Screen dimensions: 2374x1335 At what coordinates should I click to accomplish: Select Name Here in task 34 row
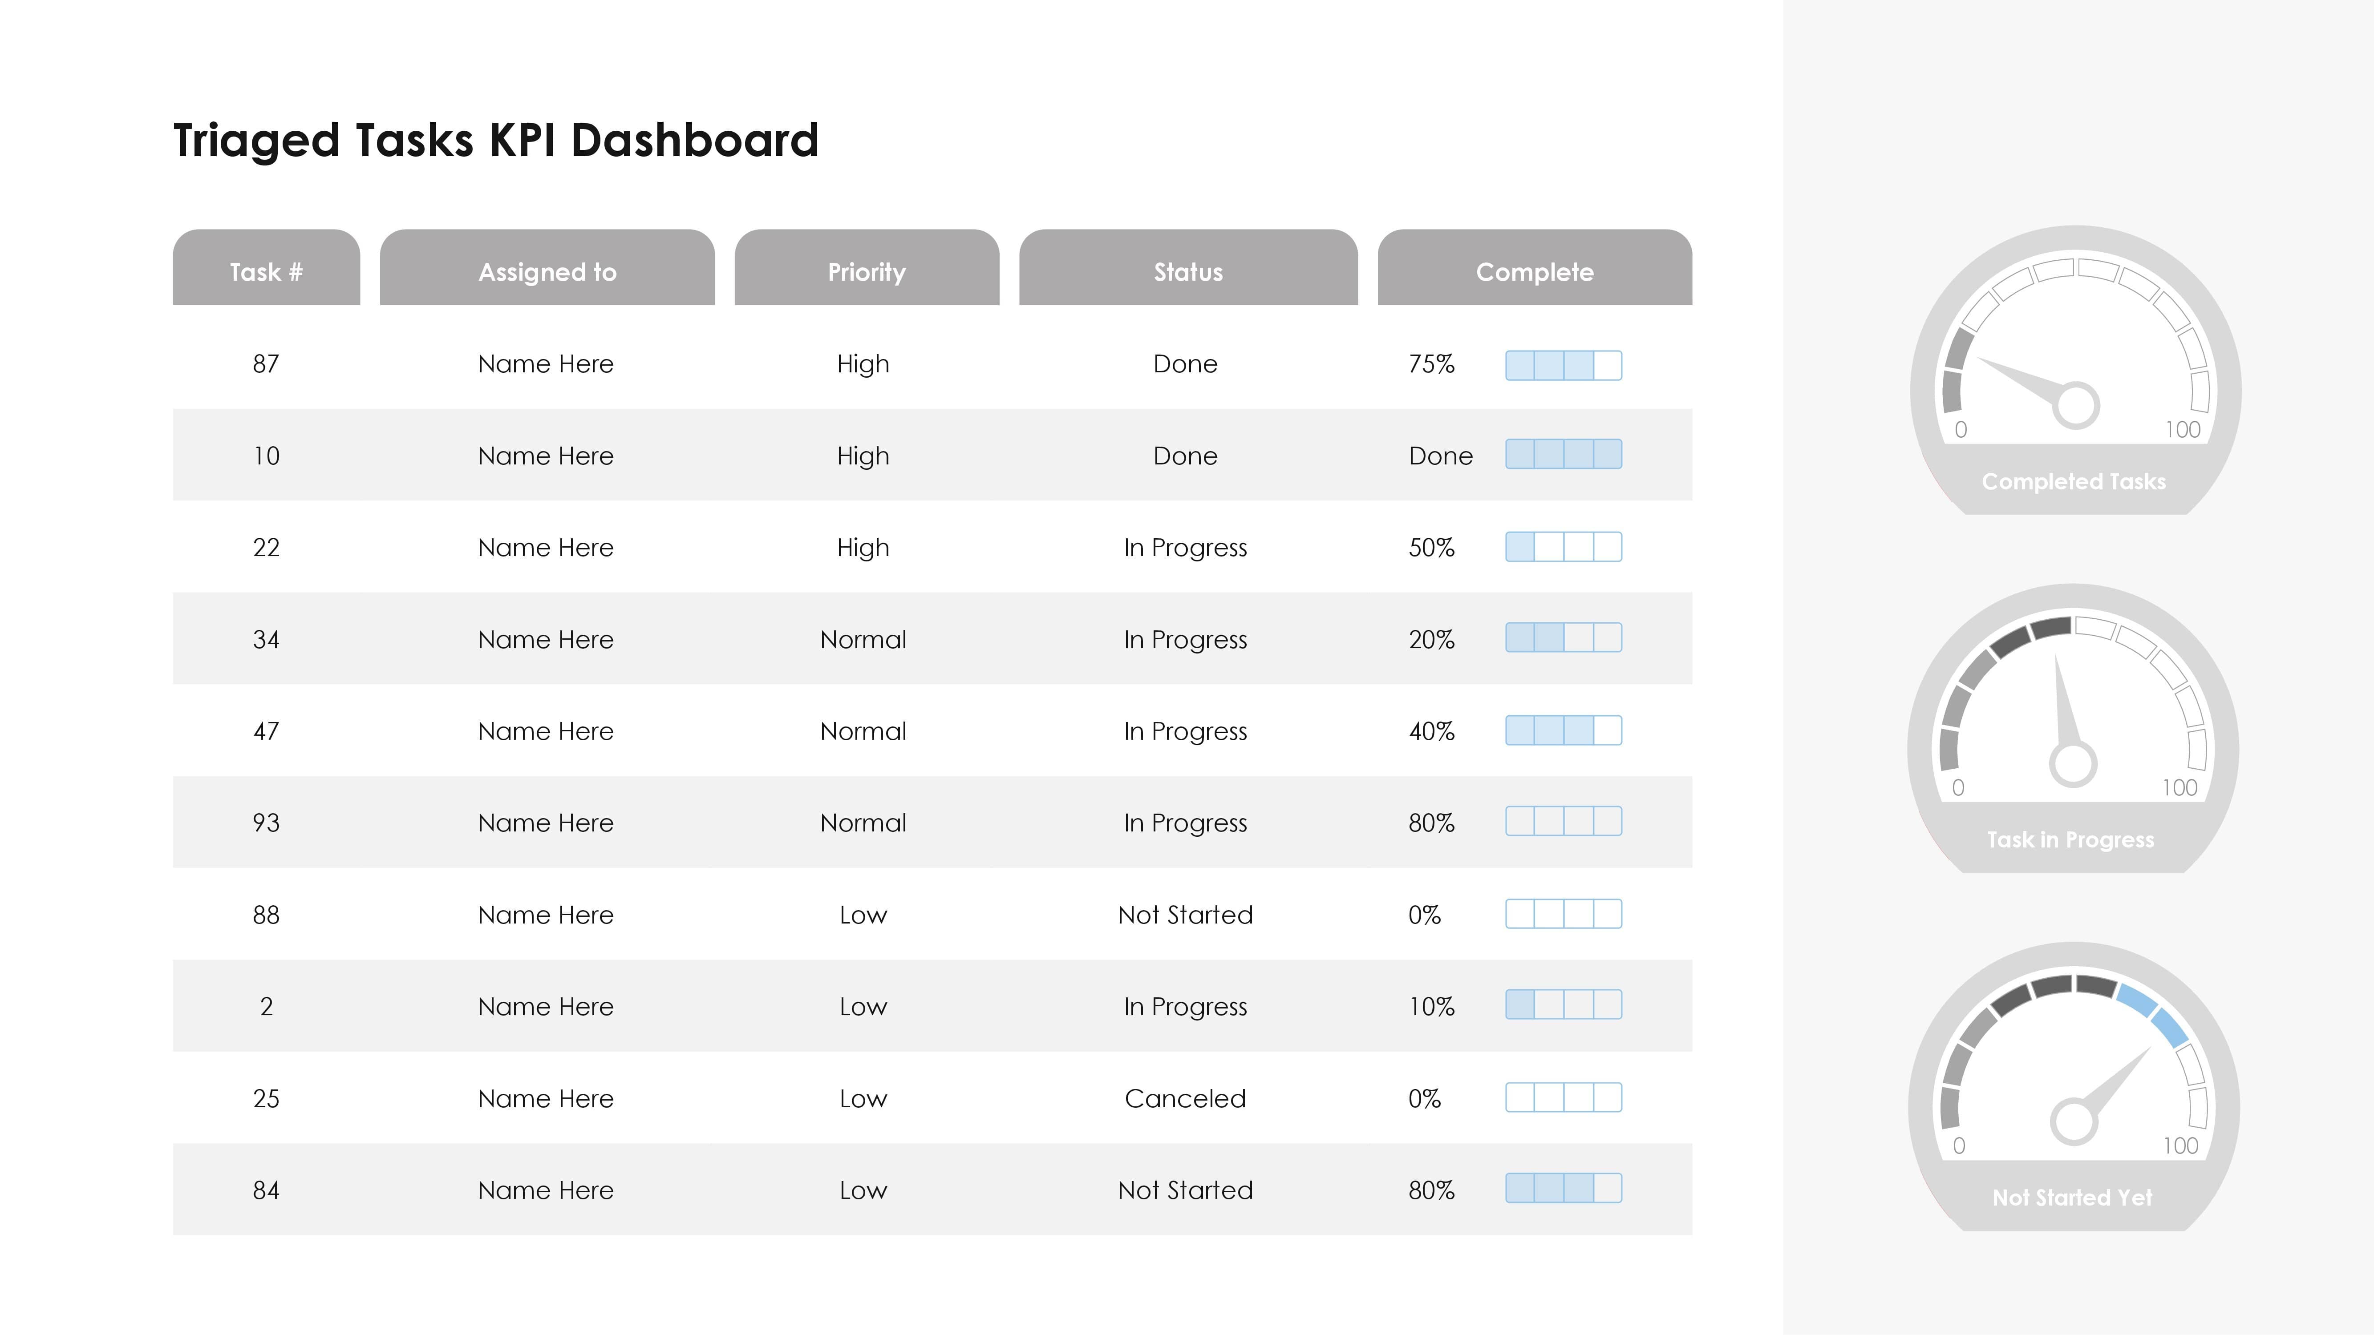(546, 639)
